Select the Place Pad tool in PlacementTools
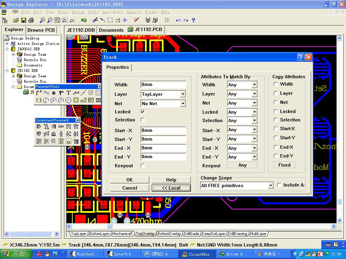 (54, 93)
